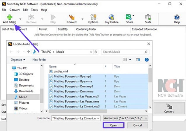186x131 pixels.
Task: Expand the Share dropdown arrow
Action: click(x=133, y=15)
